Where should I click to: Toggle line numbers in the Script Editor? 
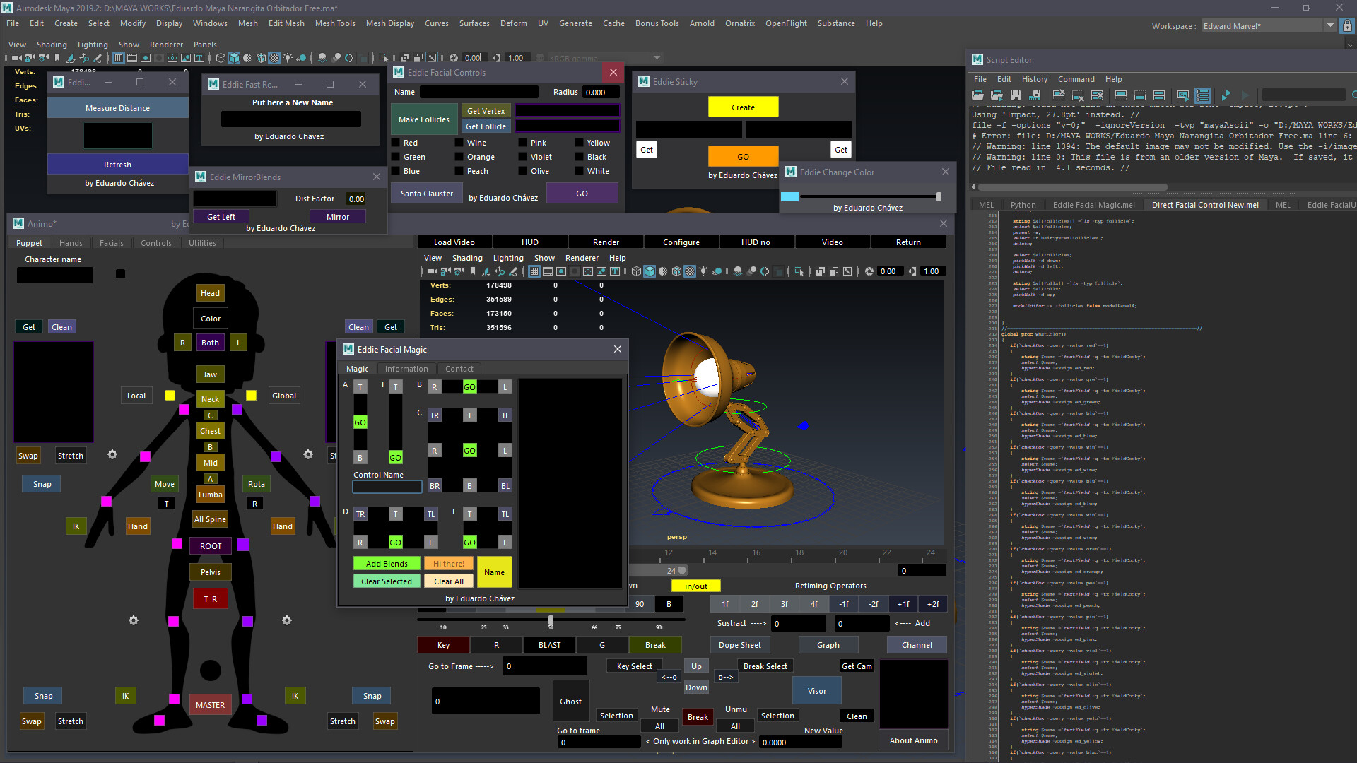(x=1202, y=95)
